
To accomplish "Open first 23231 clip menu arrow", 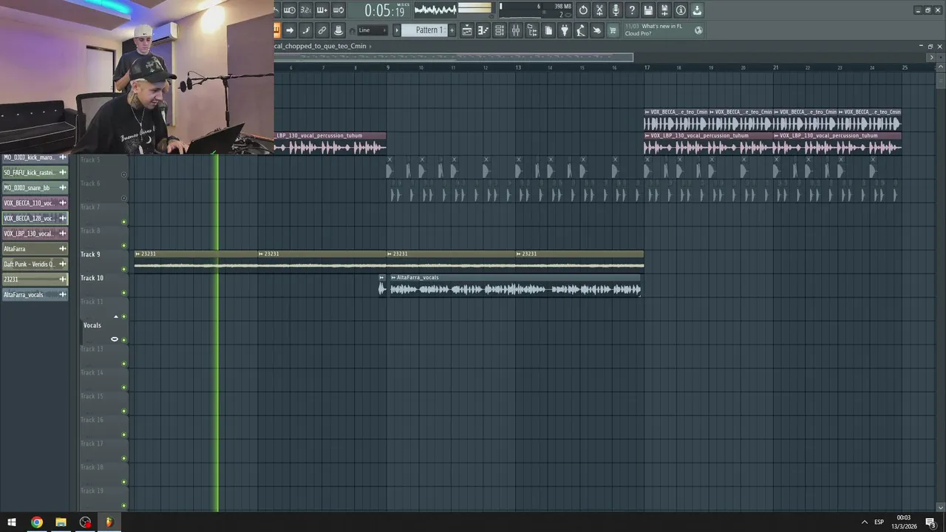I will (137, 254).
